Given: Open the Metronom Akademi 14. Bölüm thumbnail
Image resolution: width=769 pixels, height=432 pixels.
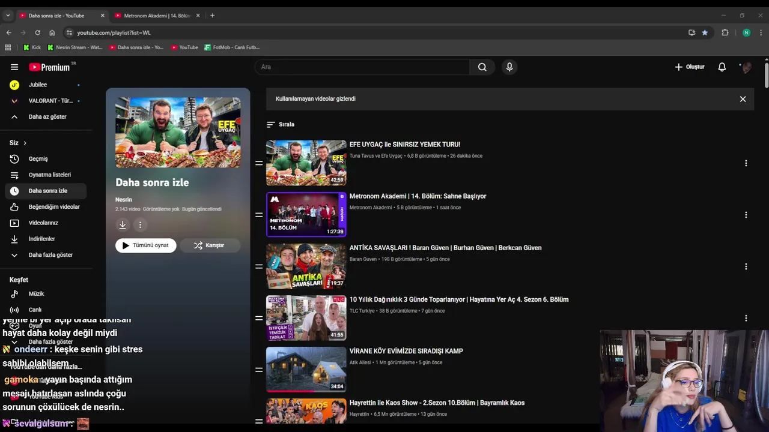Looking at the screenshot, I should [306, 215].
